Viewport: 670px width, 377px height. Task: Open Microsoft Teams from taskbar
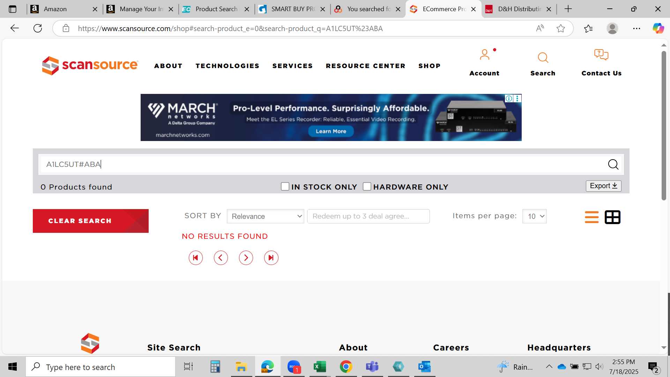click(372, 367)
